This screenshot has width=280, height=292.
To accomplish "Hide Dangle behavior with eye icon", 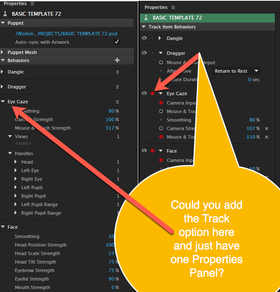I will (144, 38).
